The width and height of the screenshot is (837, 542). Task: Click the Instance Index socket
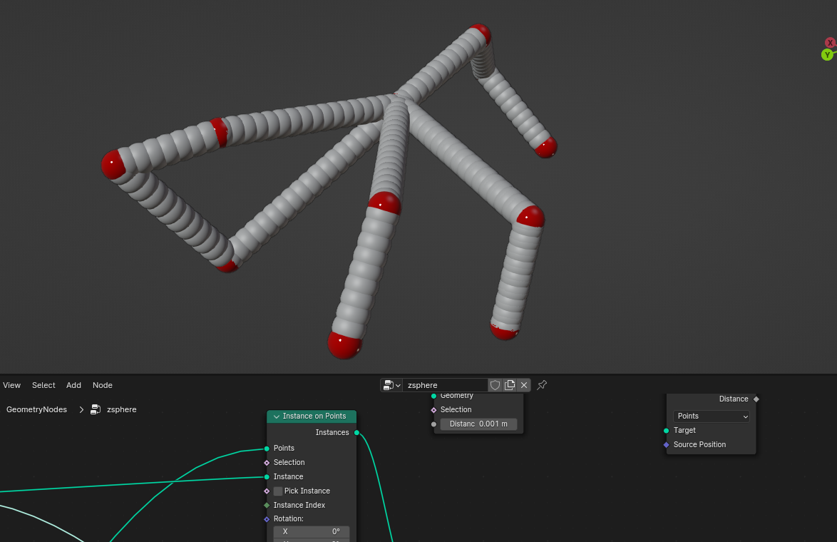[x=267, y=505]
